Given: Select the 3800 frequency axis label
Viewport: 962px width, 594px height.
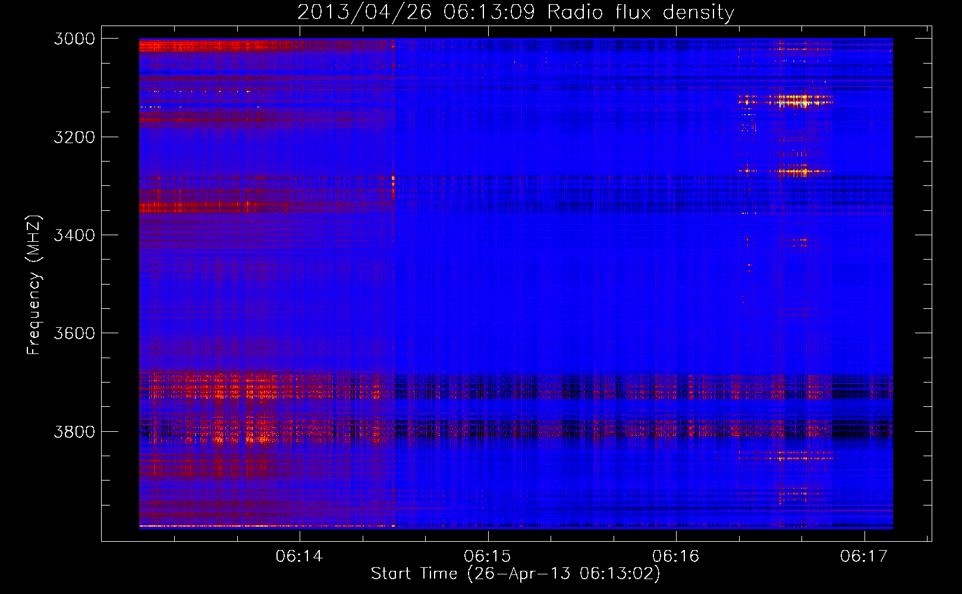Looking at the screenshot, I should (74, 431).
